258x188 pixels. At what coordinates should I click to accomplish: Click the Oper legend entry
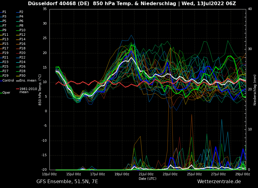[x=6, y=93]
